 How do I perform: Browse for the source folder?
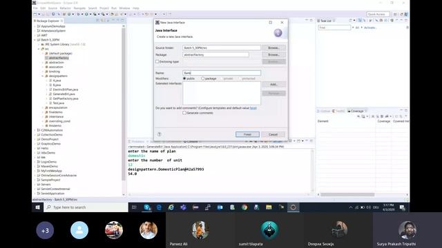coord(273,48)
